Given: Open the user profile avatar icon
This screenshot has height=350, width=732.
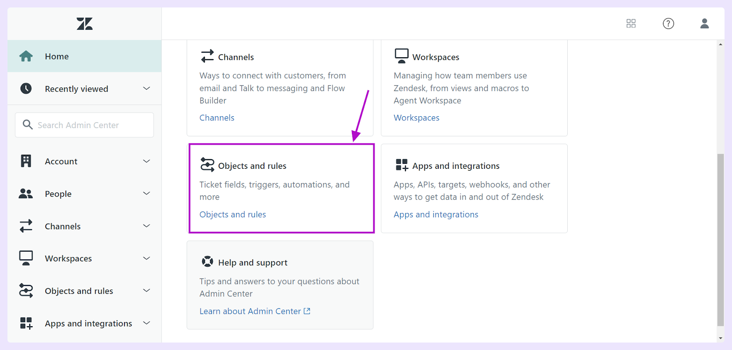Looking at the screenshot, I should tap(705, 23).
